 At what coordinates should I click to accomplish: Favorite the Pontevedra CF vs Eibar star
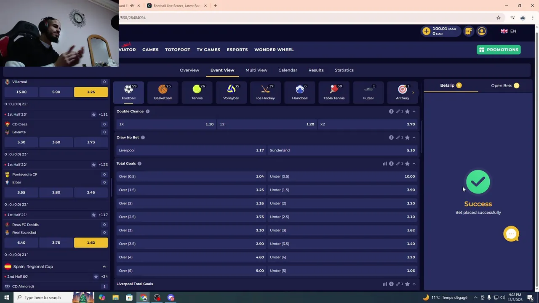click(x=93, y=165)
